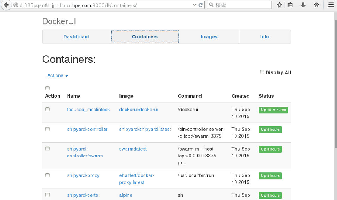Click 'Up 8 hours' badge for shipyard-proxy
Screen dimensions: 337x200
coord(270,176)
